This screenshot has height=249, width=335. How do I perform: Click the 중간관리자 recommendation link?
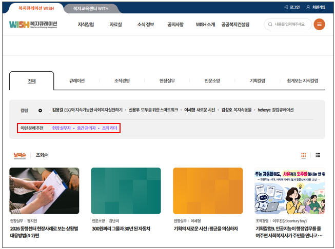tap(86, 128)
